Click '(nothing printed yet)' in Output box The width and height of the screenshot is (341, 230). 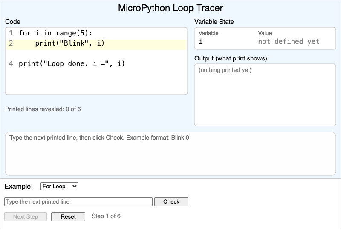[x=225, y=70]
